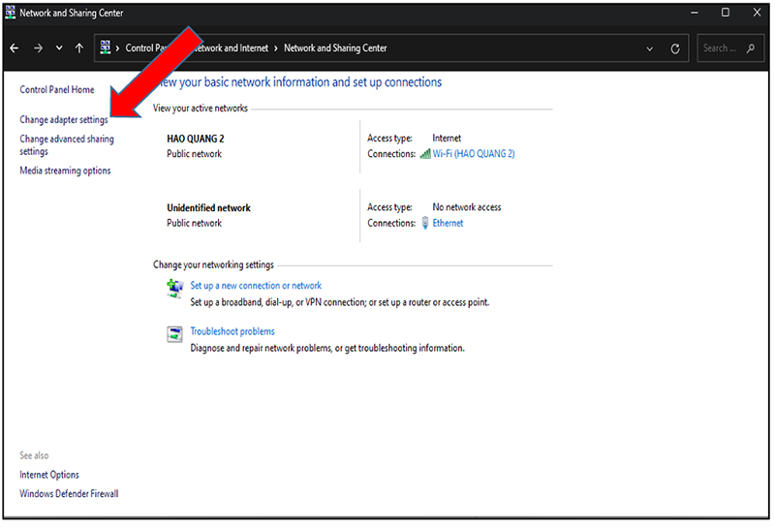Refresh the Network and Sharing Center
Image resolution: width=775 pixels, height=528 pixels.
pyautogui.click(x=674, y=48)
